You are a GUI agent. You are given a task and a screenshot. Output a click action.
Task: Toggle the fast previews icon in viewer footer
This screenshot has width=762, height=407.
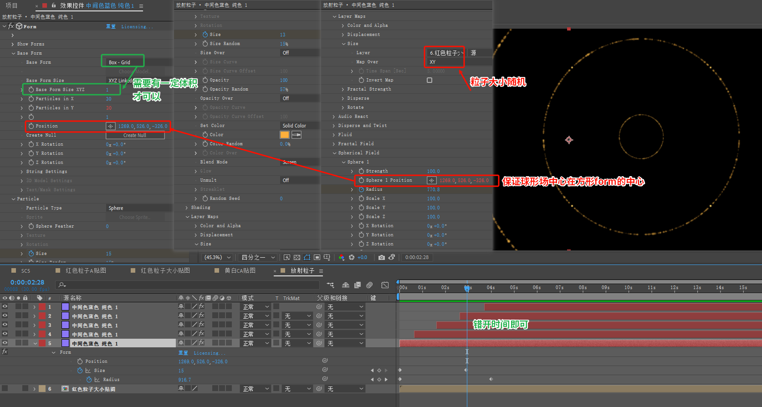click(287, 257)
